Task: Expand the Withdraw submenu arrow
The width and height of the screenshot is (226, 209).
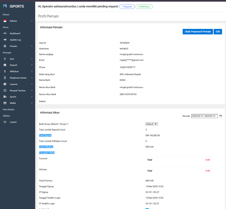Action: click(x=32, y=71)
